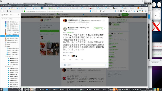Collapse the 弁護士 bookmark folder
The image size is (162, 91).
(4, 46)
